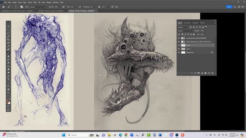Image resolution: width=246 pixels, height=138 pixels.
Task: Select the Zoom tool in the toolbar
Action: coord(8,93)
